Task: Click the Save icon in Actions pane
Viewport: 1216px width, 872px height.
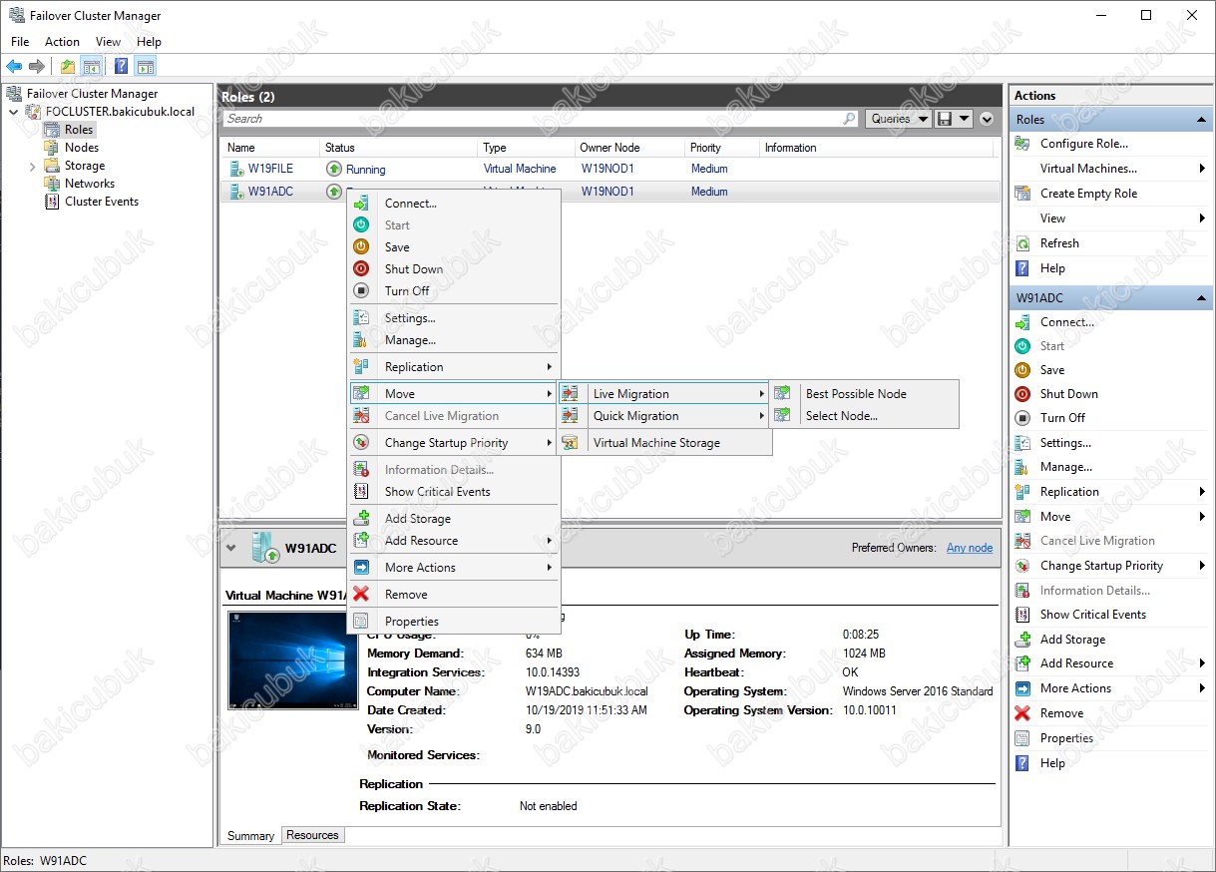Action: point(1022,370)
